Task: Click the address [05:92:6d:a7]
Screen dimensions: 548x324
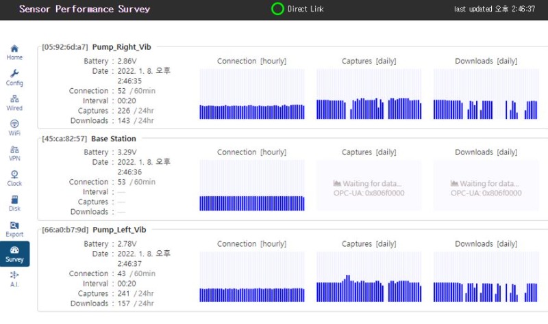Action: (x=64, y=47)
